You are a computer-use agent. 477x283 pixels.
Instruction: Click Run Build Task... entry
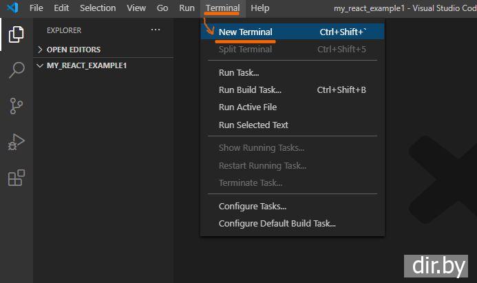point(250,90)
